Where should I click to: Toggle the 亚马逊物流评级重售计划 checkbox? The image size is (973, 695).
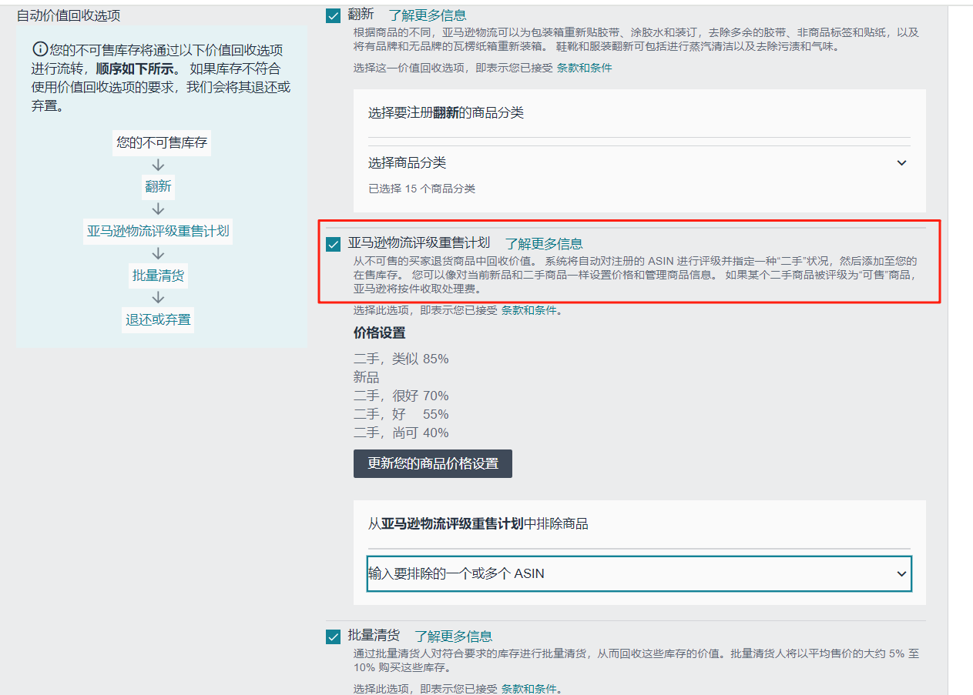pos(334,244)
